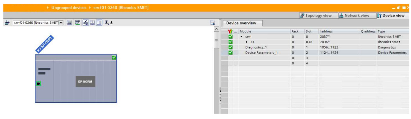Expand the X1 interface row
Viewport: 411px width, 119px height.
(x=247, y=42)
